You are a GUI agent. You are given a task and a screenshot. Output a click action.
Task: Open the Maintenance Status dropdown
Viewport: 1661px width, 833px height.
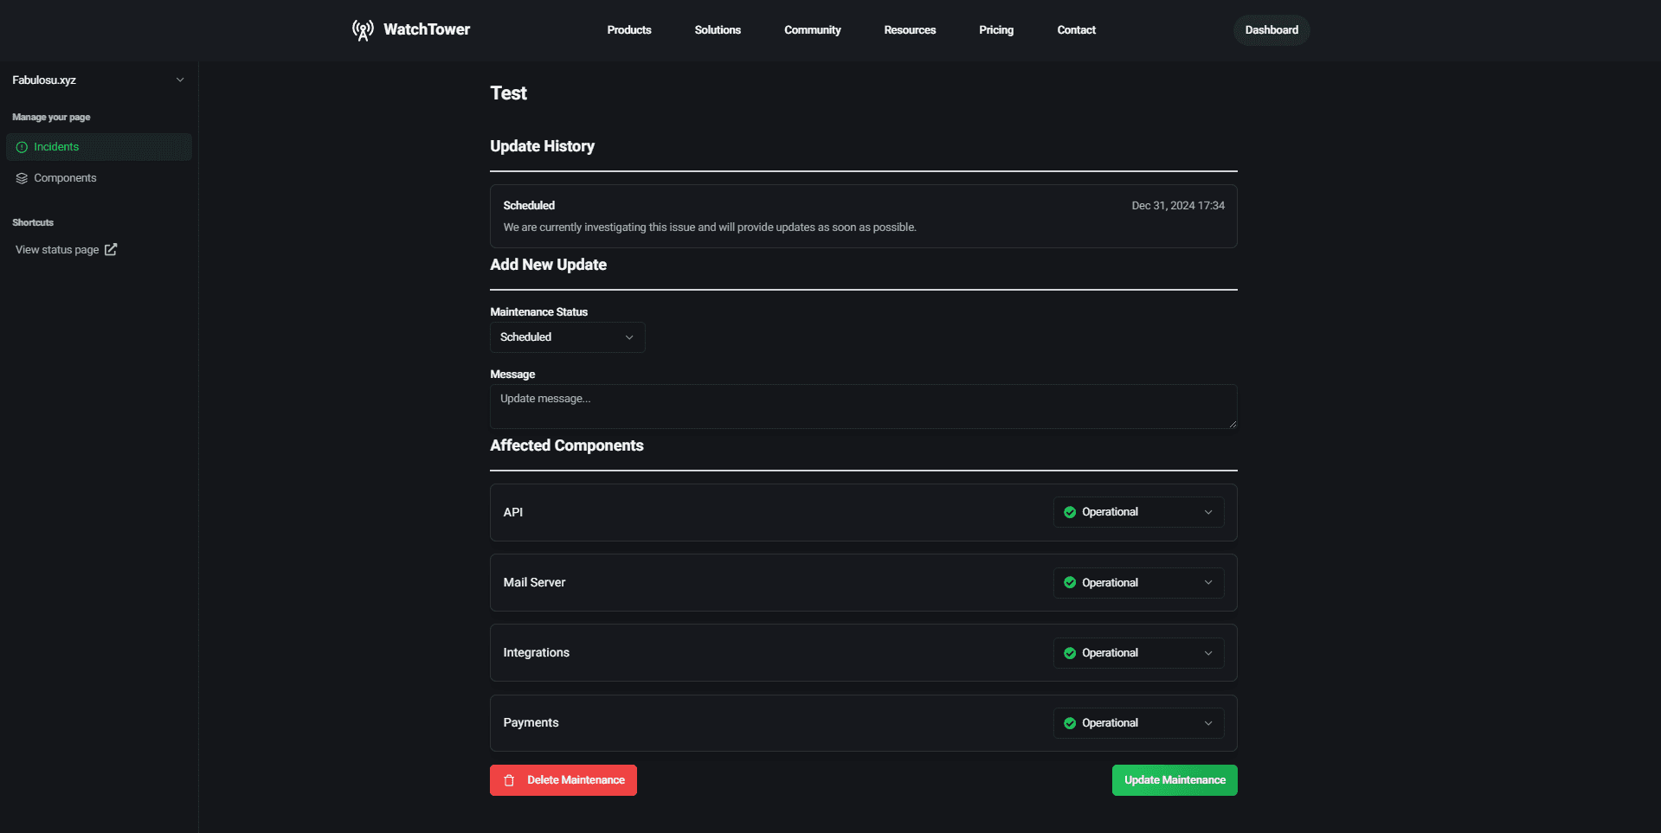[567, 337]
